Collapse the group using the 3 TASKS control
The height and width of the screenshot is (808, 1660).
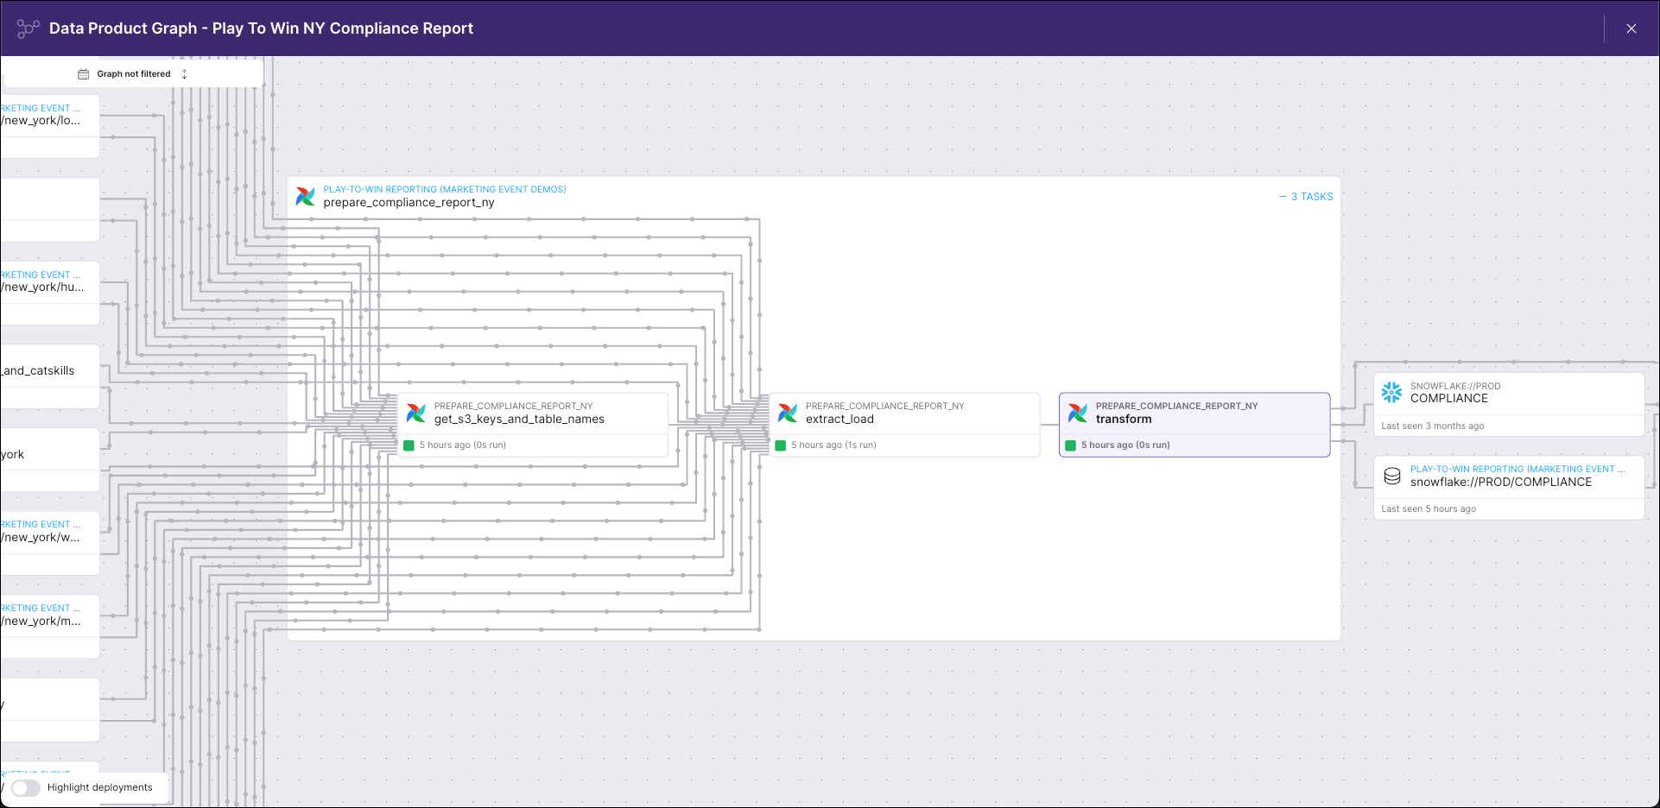(x=1306, y=196)
